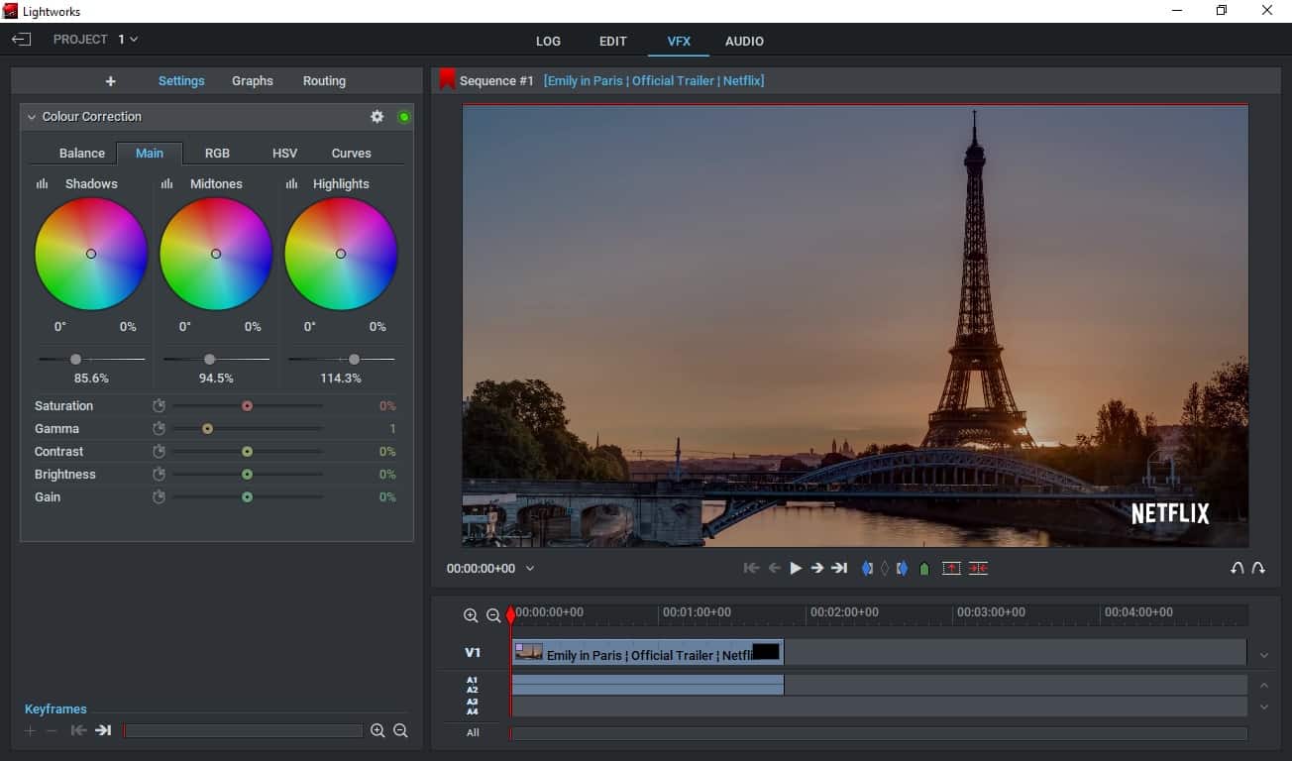The width and height of the screenshot is (1292, 761).
Task: Switch to the AUDIO tab
Action: click(744, 42)
